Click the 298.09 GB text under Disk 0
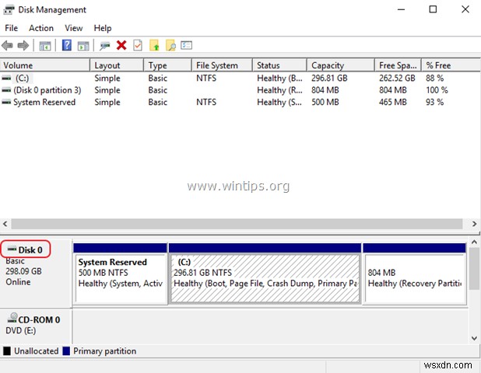Screen dimensions: 481x373 pos(23,271)
